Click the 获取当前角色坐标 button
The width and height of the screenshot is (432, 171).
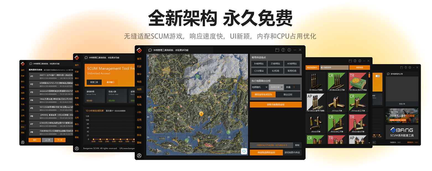coord(276,104)
